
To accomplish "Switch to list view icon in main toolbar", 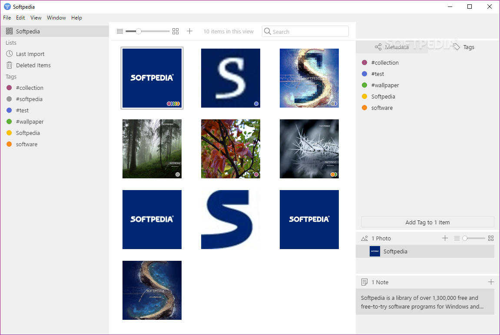I will [x=120, y=31].
